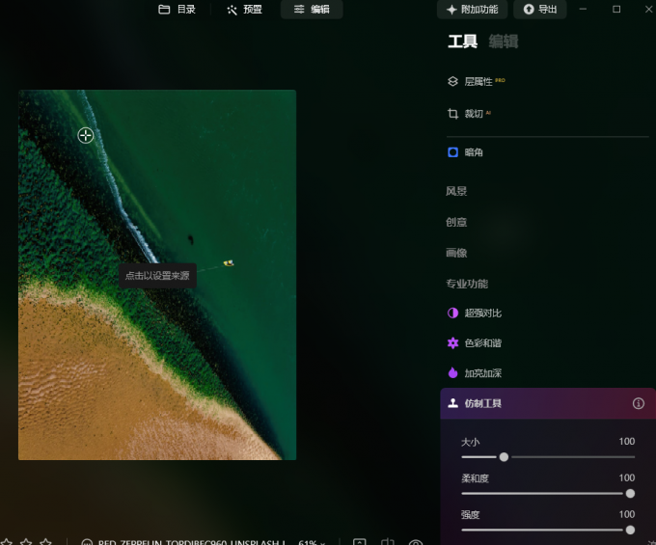656x545 pixels.
Task: Open the 61% zoom level dropdown
Action: tap(314, 542)
